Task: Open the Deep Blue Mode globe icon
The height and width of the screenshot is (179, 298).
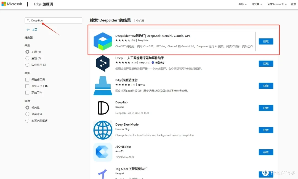Action: click(103, 130)
